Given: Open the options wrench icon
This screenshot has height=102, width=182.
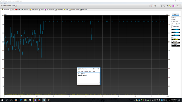Looking at the screenshot, I should 170,6.
